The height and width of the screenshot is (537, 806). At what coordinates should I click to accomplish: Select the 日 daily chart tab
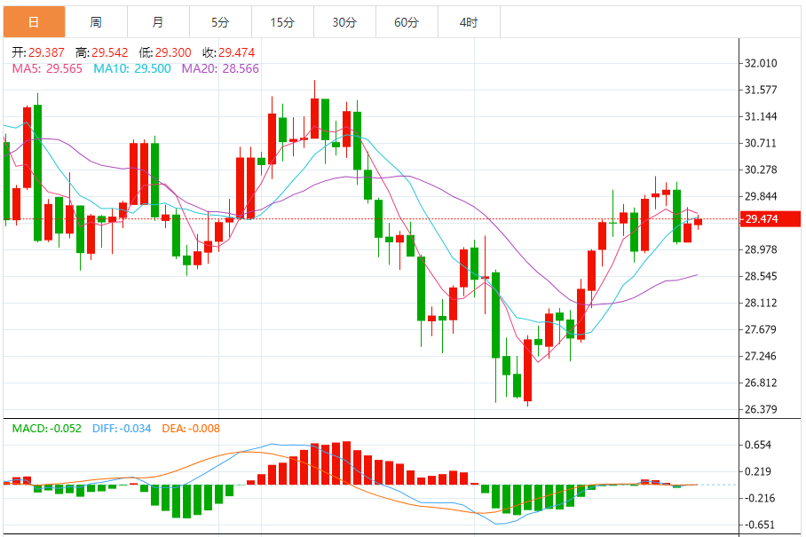[x=34, y=22]
